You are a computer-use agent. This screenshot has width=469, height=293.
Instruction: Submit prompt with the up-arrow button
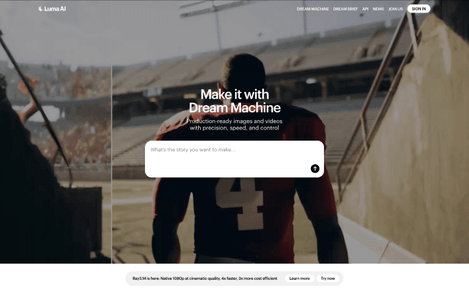315,169
